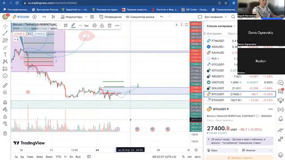Open line color picker pencil on floating toolbar
Image resolution: width=285 pixels, height=160 pixels.
73,26
